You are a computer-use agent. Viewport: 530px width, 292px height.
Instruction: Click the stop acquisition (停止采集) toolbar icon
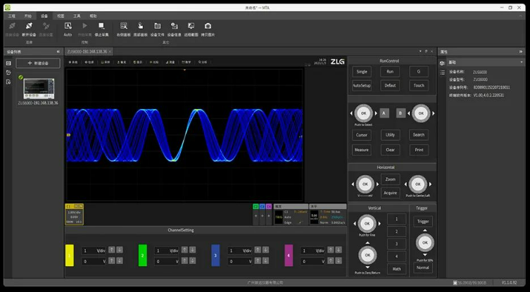click(x=101, y=26)
